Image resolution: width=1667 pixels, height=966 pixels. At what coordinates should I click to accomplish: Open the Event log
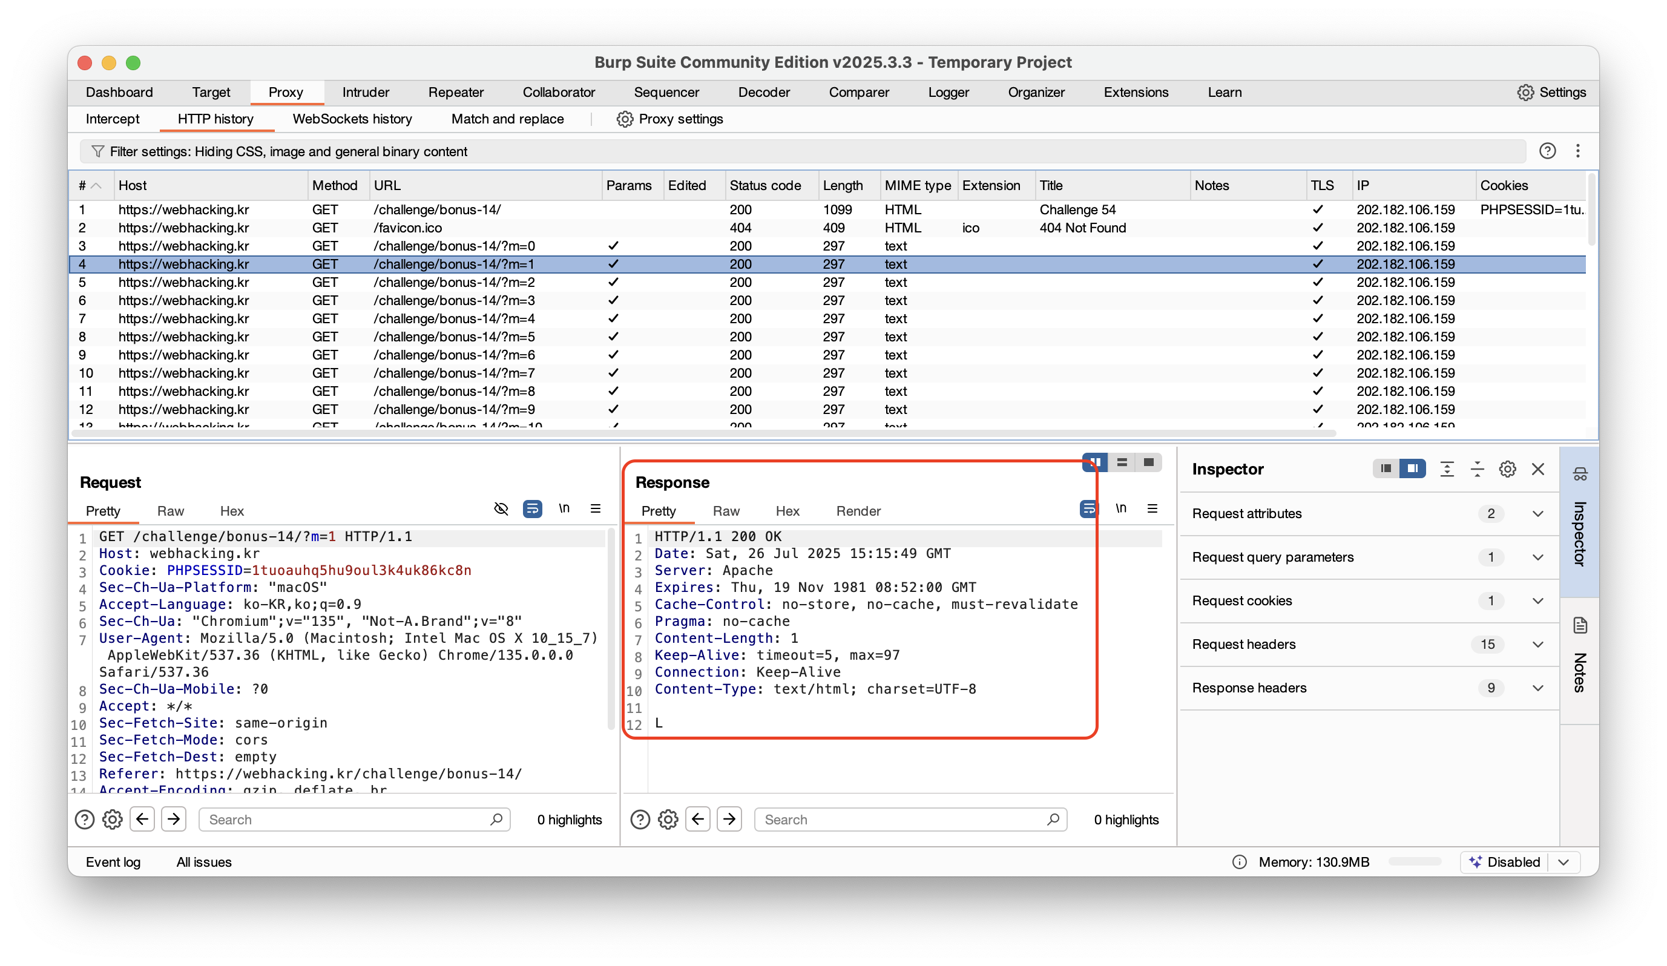113,861
